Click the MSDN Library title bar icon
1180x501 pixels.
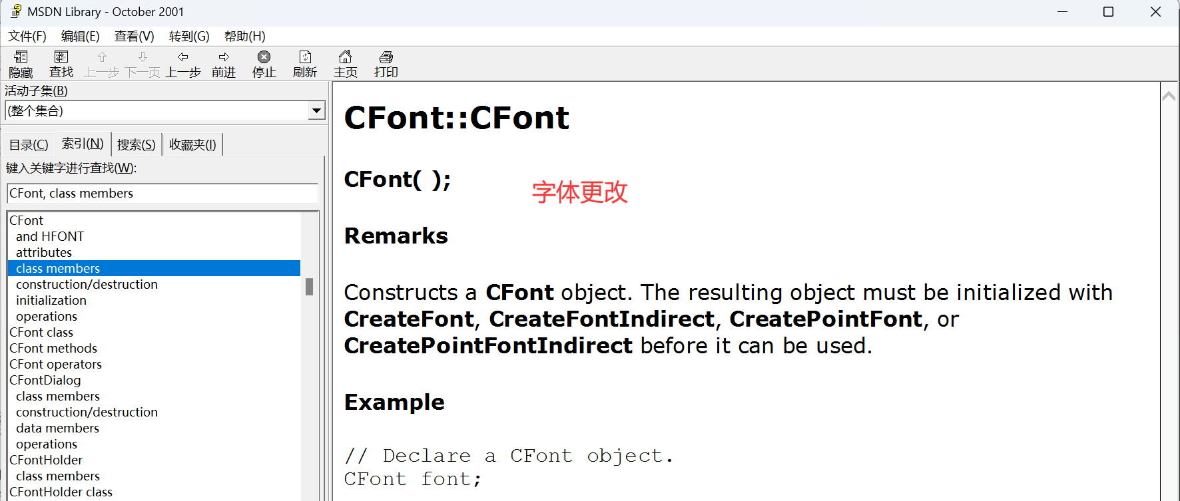(x=16, y=11)
